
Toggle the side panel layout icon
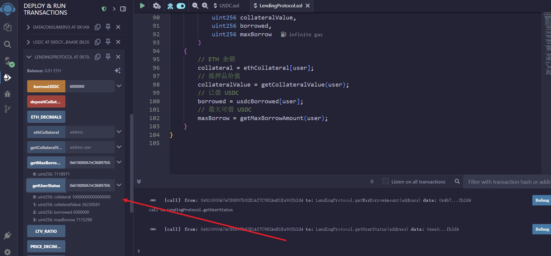(123, 9)
